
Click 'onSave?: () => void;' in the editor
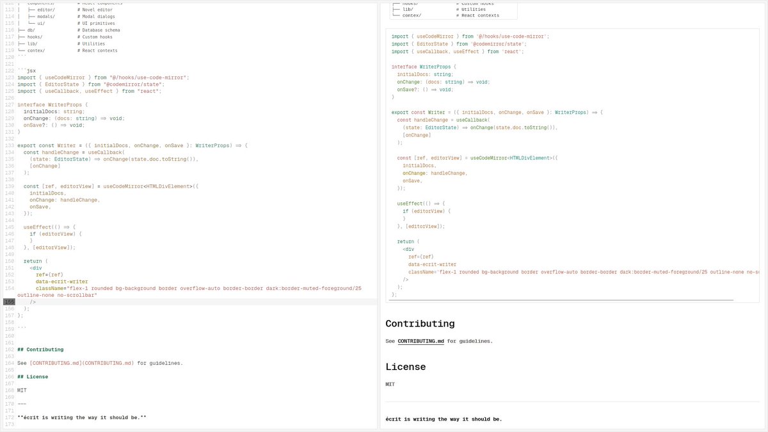[54, 125]
